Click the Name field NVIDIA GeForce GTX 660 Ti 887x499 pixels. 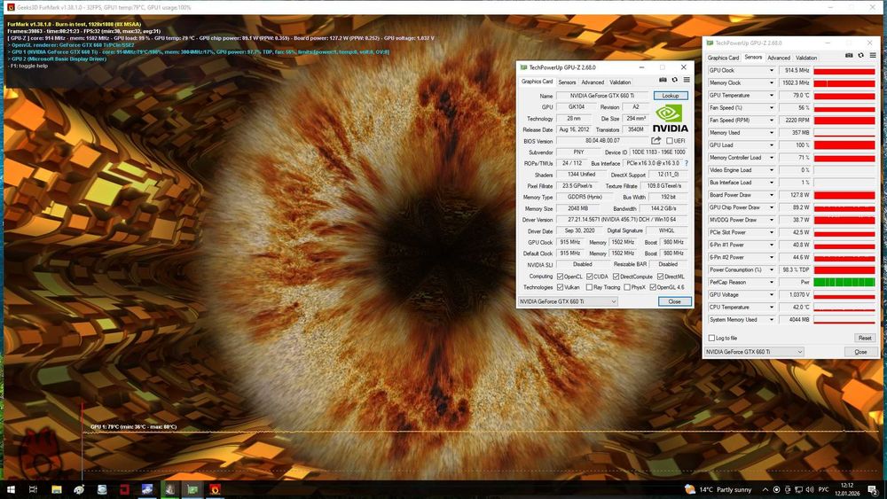pyautogui.click(x=602, y=96)
